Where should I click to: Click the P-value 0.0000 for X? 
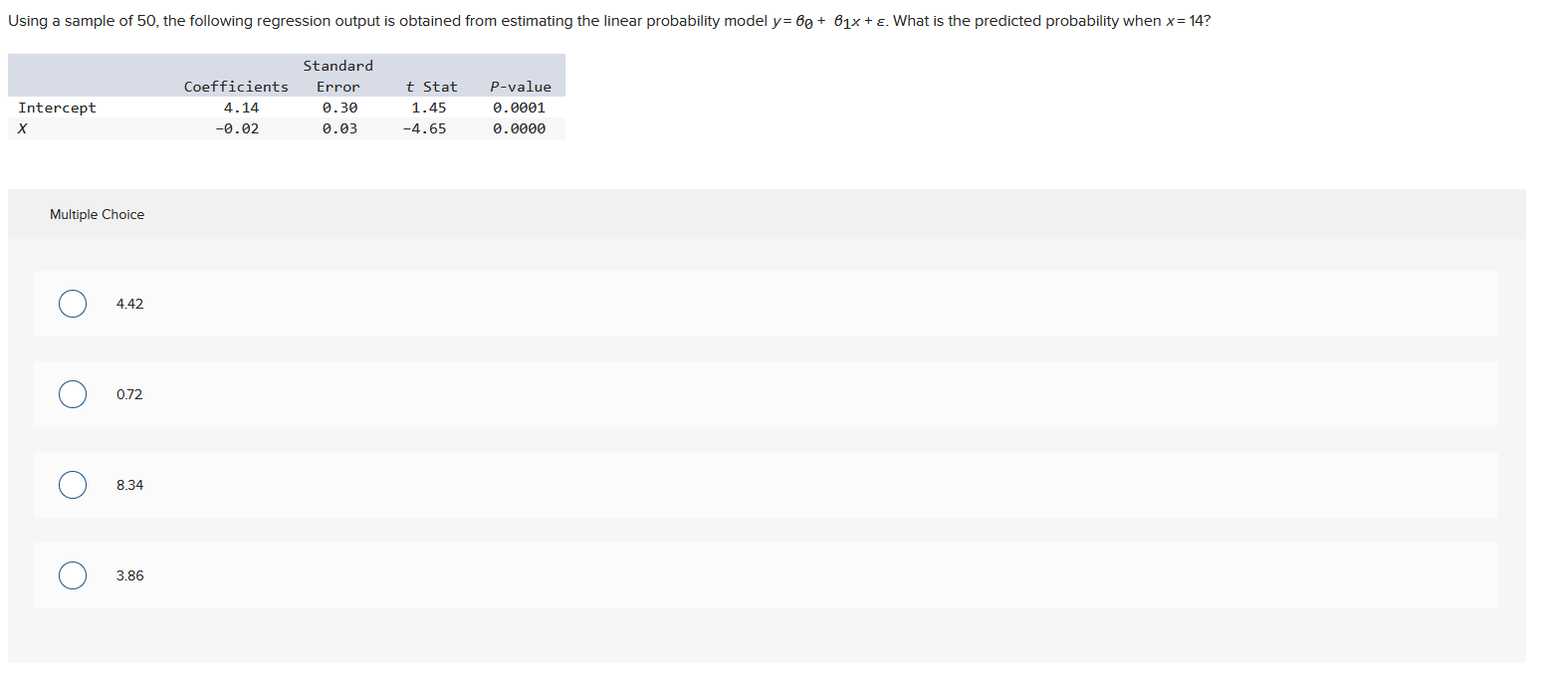click(520, 127)
